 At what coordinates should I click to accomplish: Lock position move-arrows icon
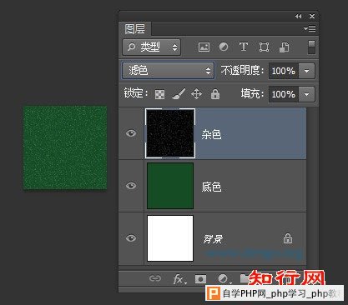(x=196, y=94)
